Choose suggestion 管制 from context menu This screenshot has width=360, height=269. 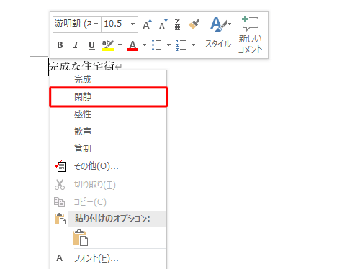108,149
